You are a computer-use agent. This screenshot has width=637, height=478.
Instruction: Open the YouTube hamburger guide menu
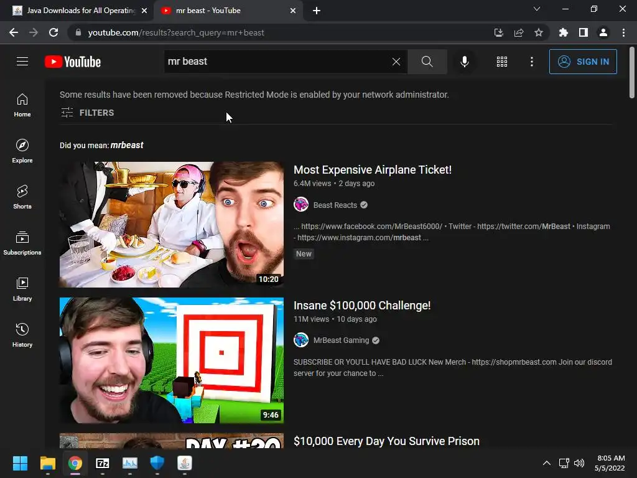pyautogui.click(x=22, y=62)
